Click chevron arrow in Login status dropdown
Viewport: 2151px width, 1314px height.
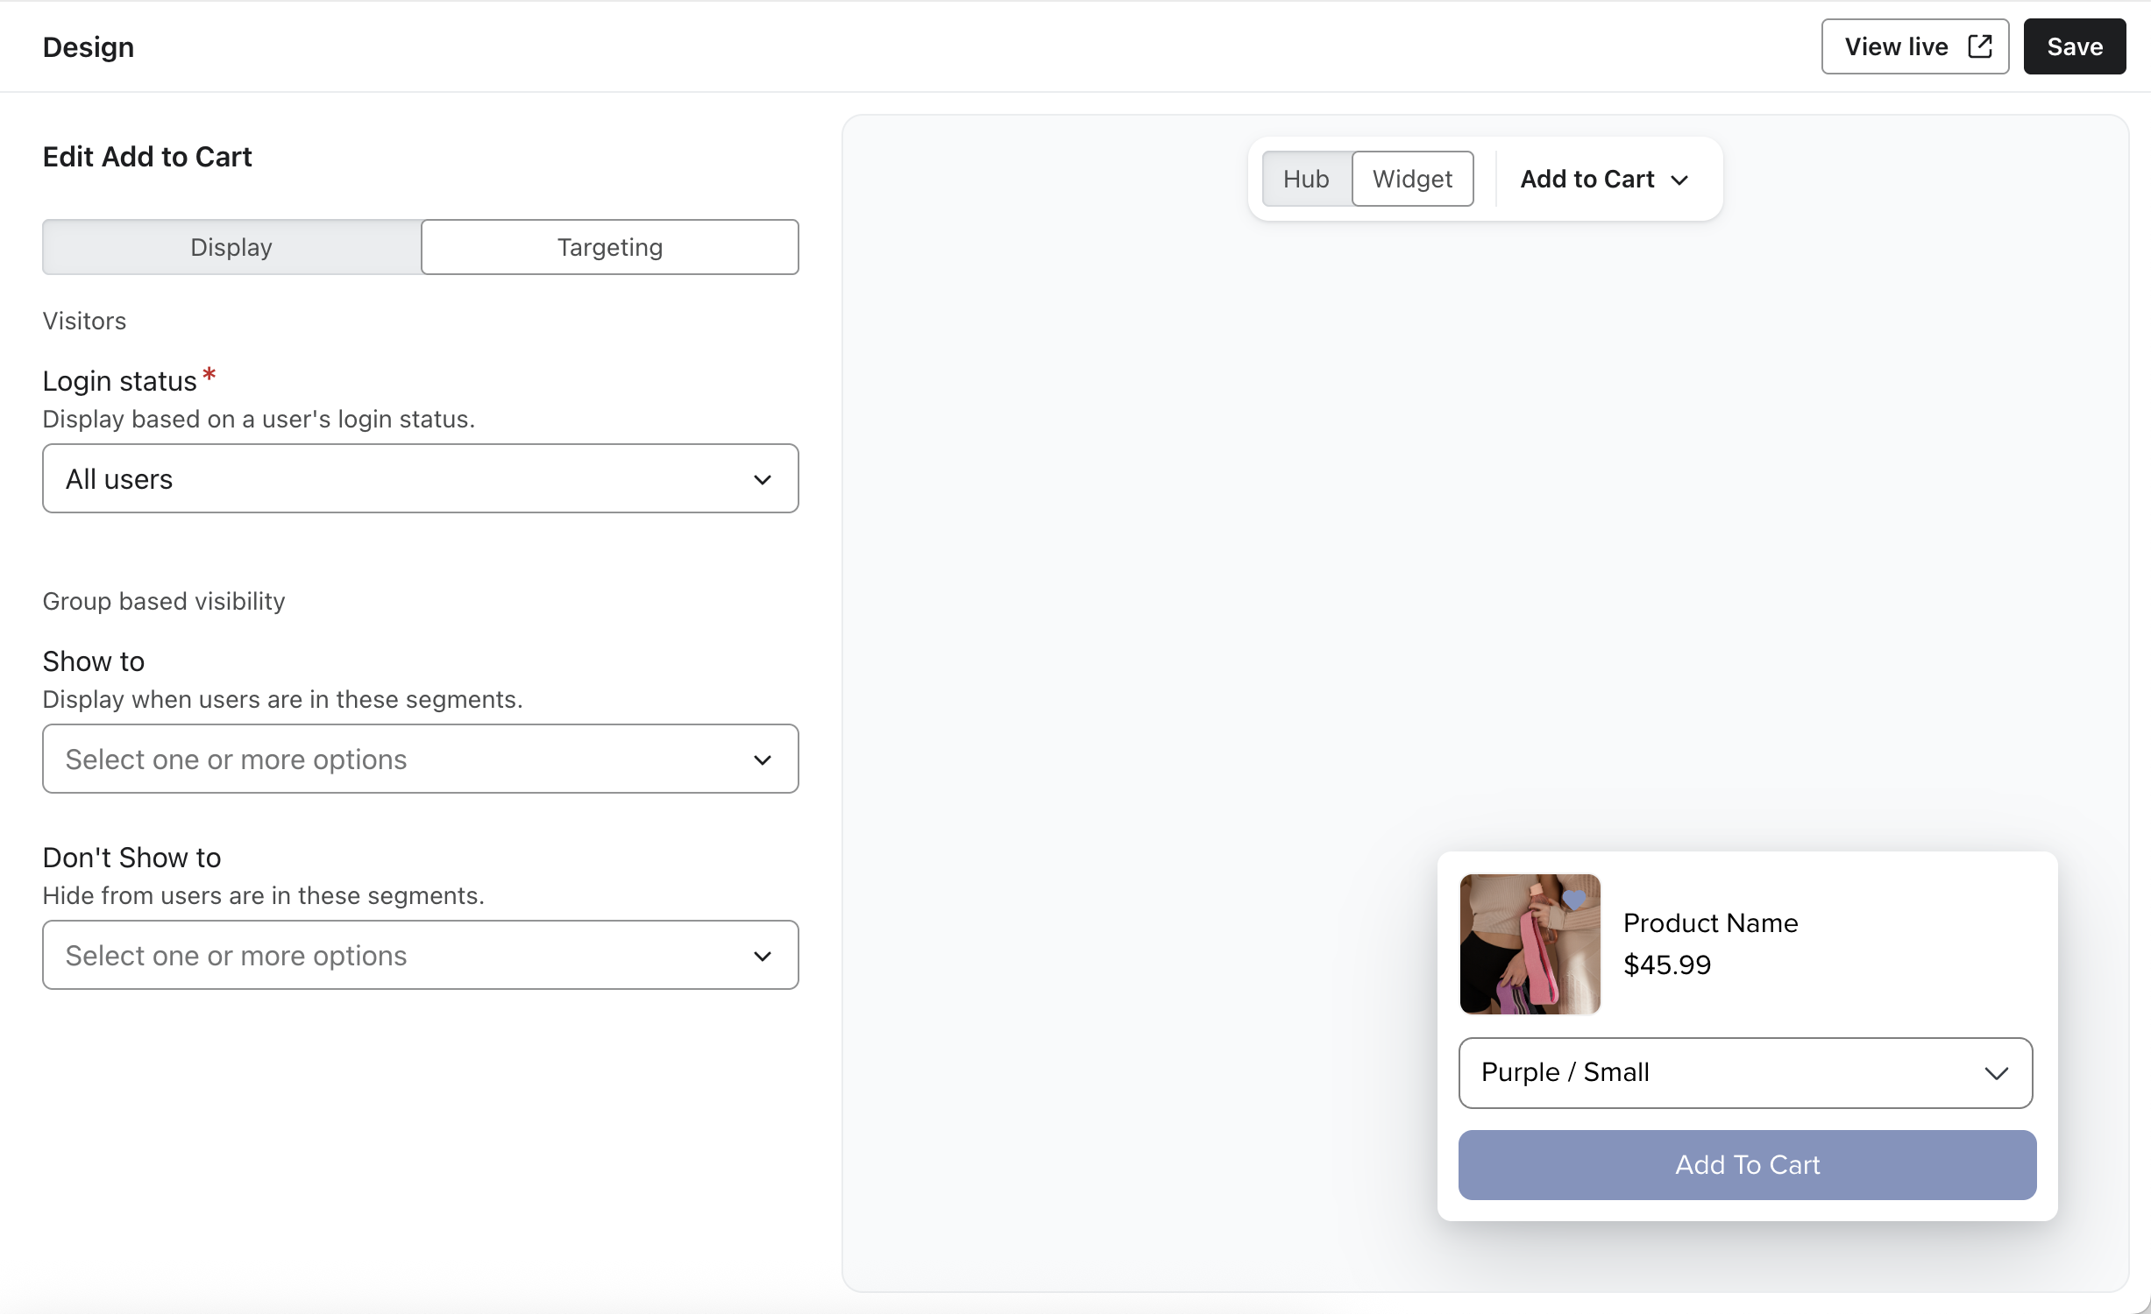pos(762,479)
